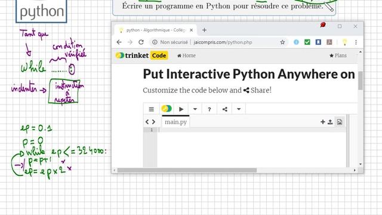Click the blue circle extension icon
This screenshot has height=215, width=382.
pyautogui.click(x=296, y=42)
